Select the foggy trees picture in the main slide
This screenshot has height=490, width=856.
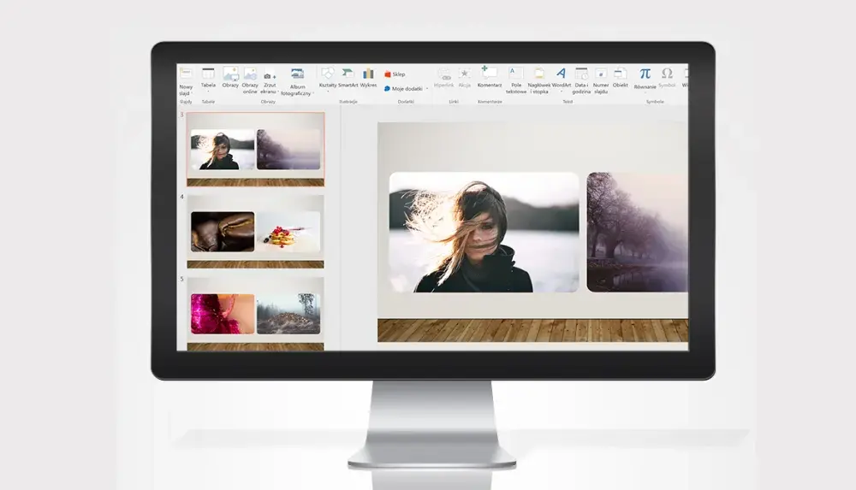coord(637,233)
